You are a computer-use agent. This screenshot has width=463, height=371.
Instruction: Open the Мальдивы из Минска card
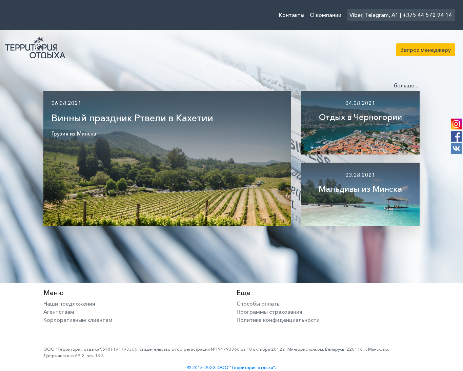coord(360,194)
